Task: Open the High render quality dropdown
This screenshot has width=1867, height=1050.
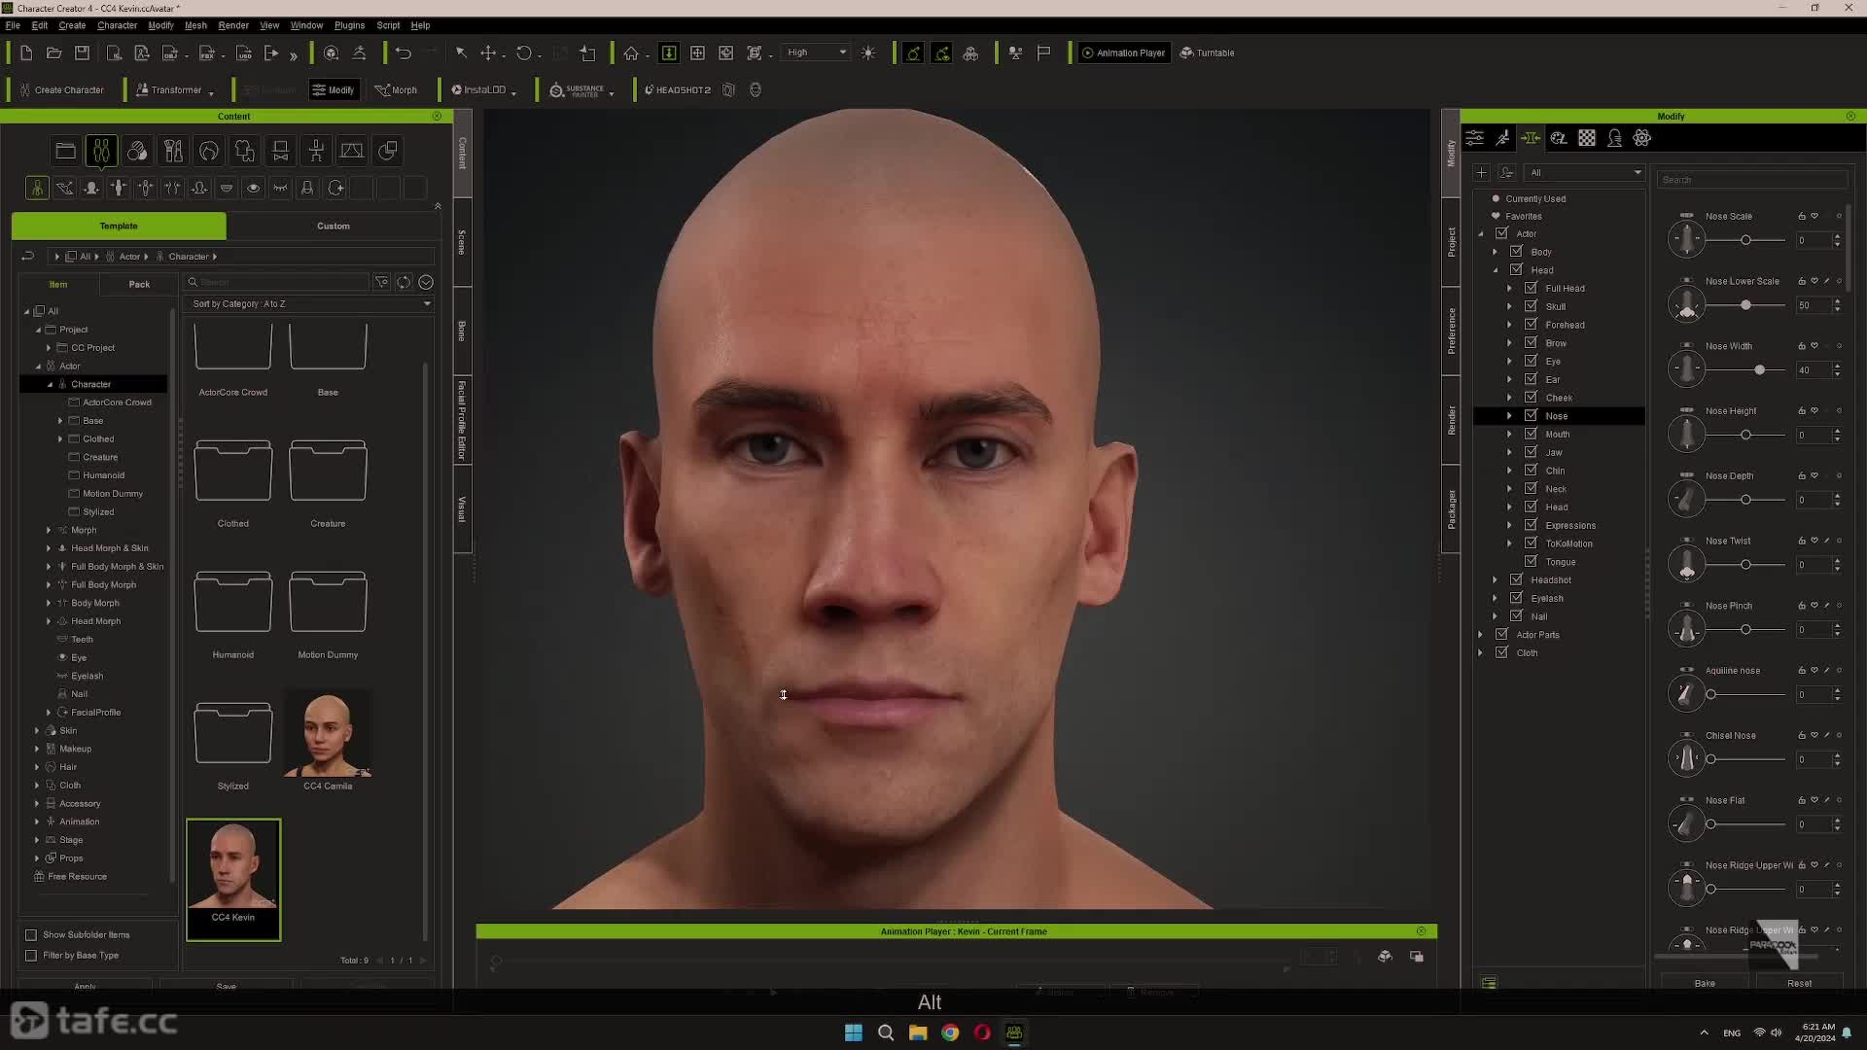Action: (816, 52)
